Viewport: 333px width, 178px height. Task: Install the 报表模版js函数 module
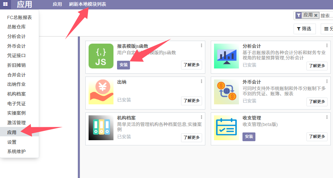(x=124, y=65)
